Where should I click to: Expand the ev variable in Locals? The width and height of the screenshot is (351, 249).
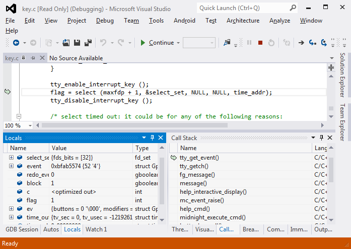click(x=11, y=208)
